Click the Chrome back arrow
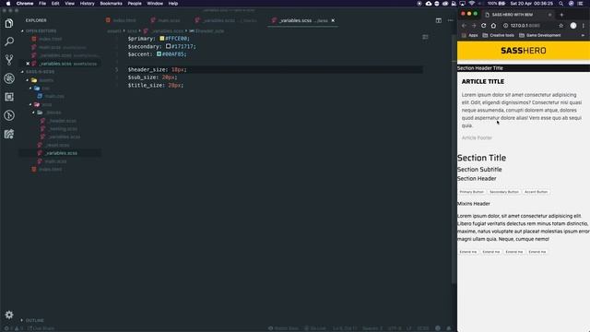The width and height of the screenshot is (590, 332). click(x=464, y=26)
